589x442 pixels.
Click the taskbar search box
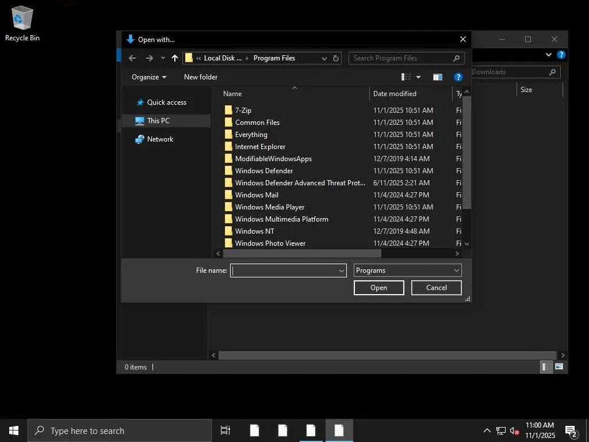(x=120, y=430)
